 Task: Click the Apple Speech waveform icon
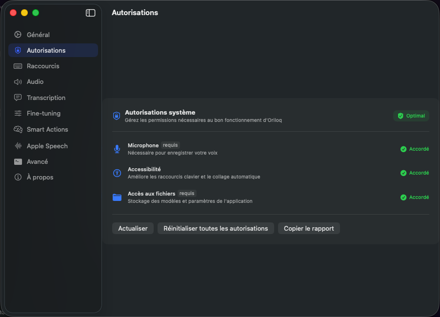click(x=18, y=146)
